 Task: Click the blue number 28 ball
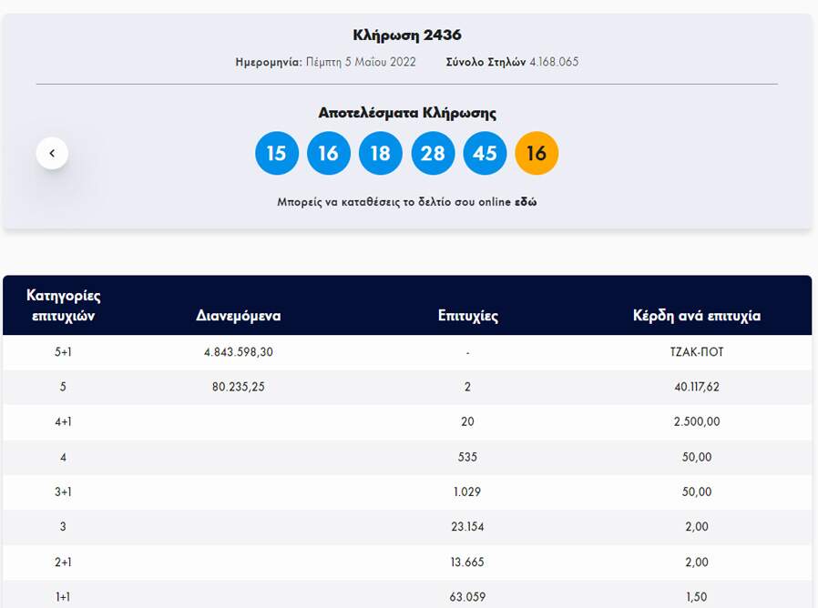433,153
